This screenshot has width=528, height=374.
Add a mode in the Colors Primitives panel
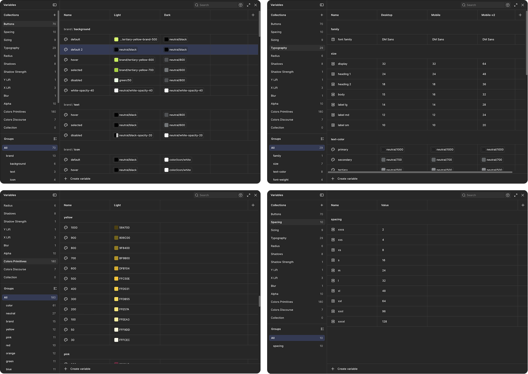pyautogui.click(x=253, y=205)
